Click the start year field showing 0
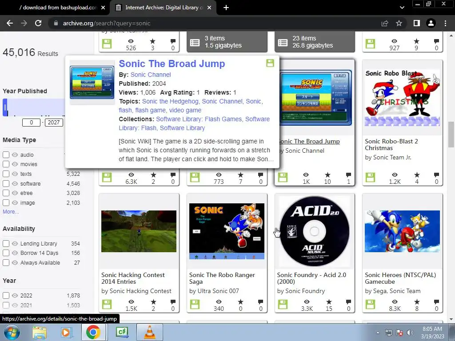The height and width of the screenshot is (341, 455). point(32,123)
